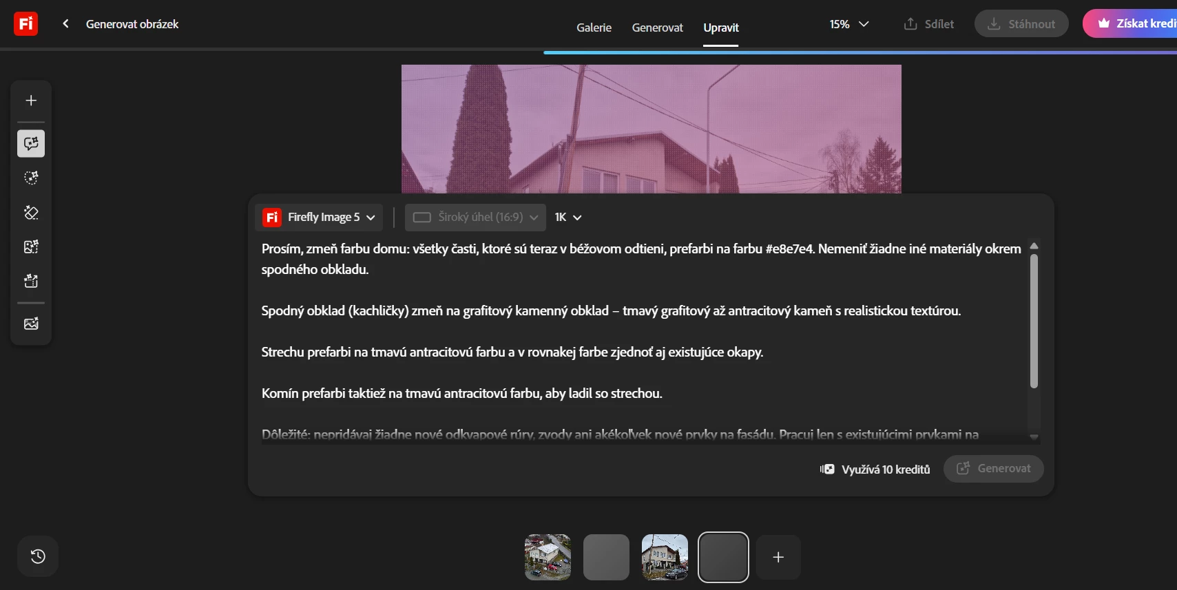Select the image background tool at toolbar bottom

pyautogui.click(x=31, y=324)
